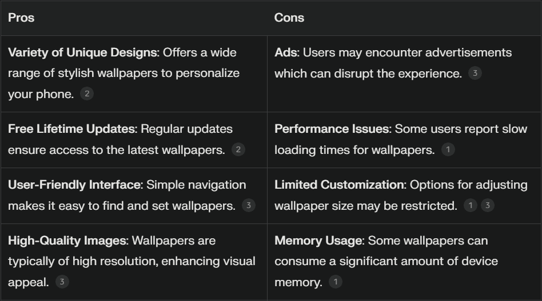The height and width of the screenshot is (301, 542).
Task: Click the High-Quality Images heading
Action: click(x=68, y=241)
